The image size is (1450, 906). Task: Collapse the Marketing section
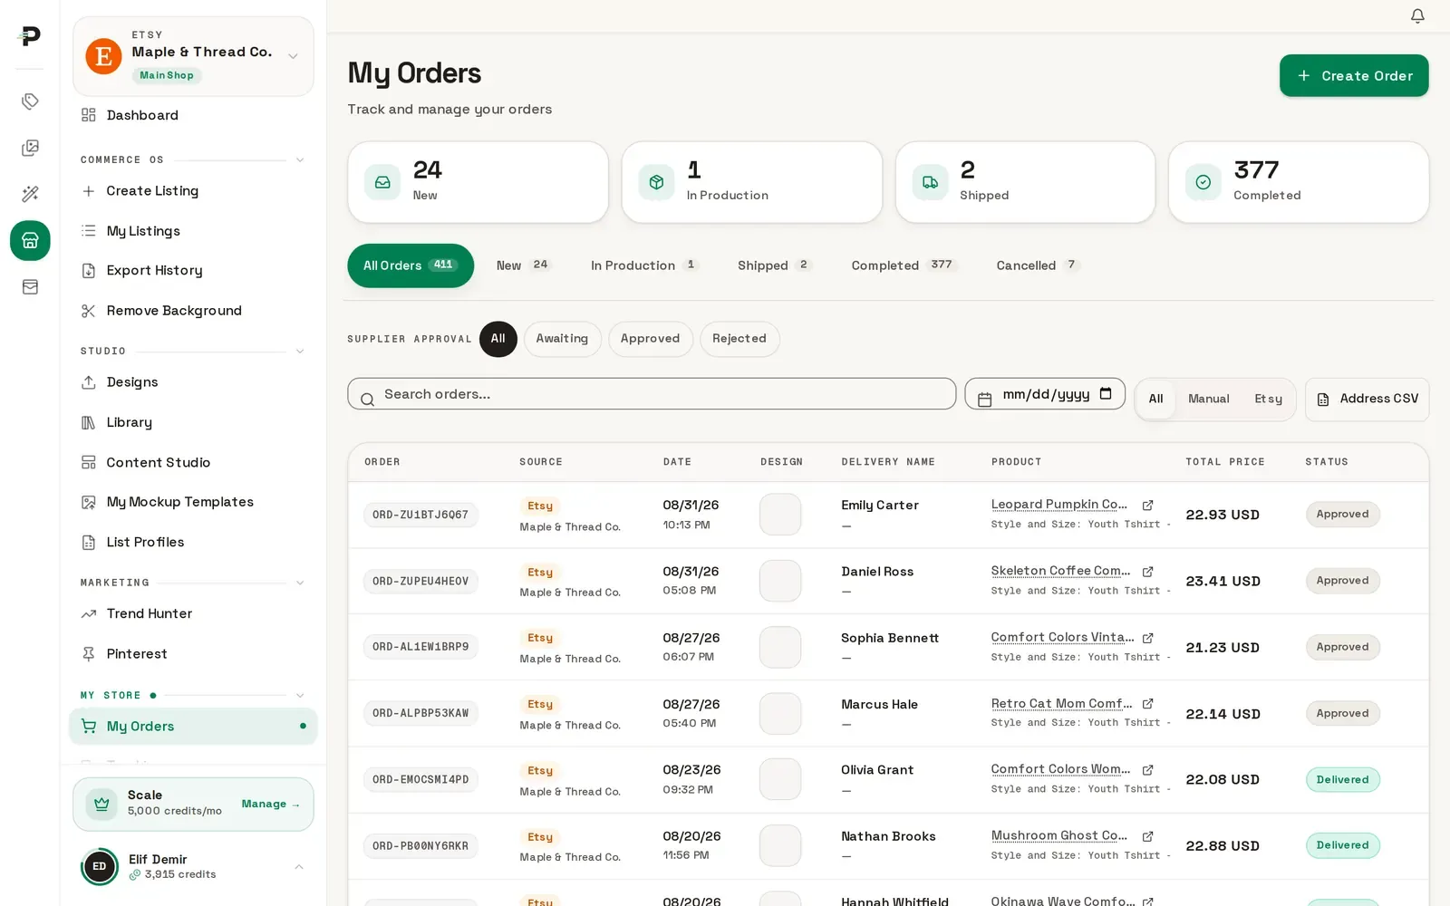pos(300,583)
